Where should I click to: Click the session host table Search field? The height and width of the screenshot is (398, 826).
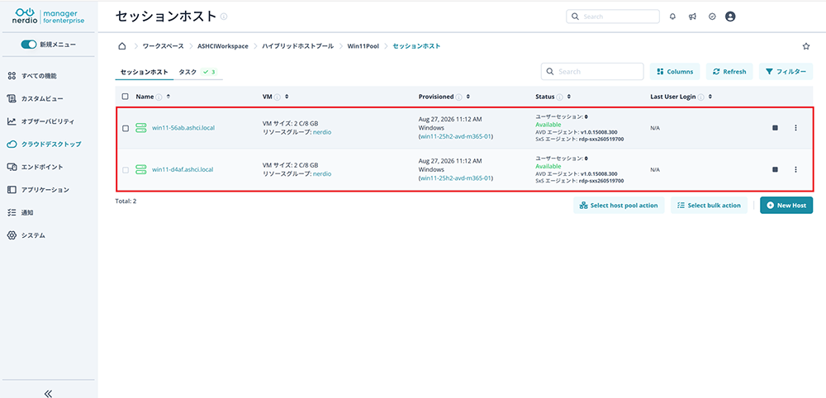pyautogui.click(x=592, y=72)
